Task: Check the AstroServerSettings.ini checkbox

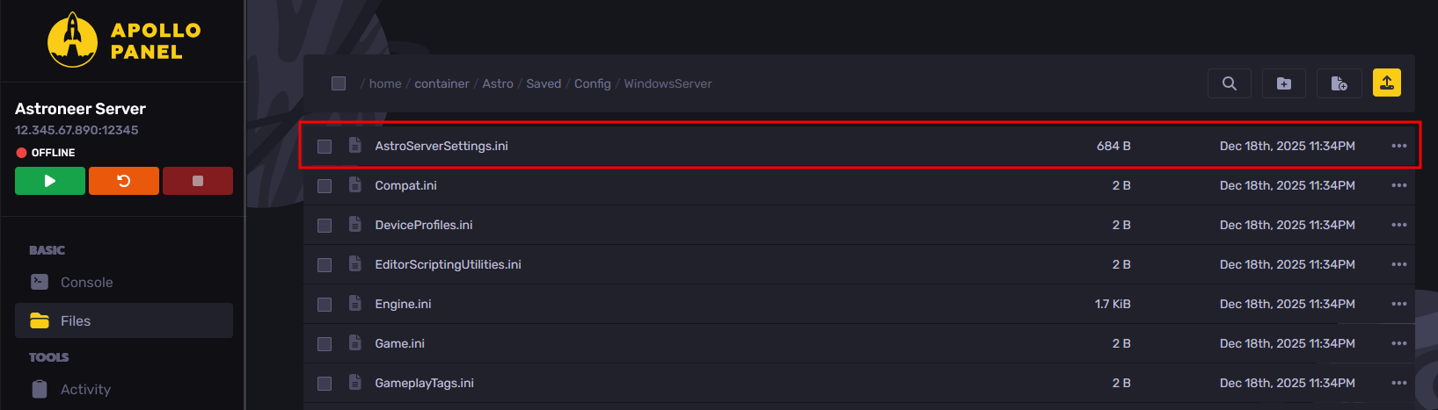Action: pos(325,147)
